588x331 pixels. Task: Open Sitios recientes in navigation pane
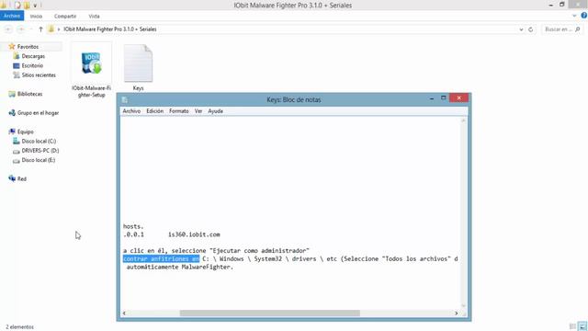[39, 75]
